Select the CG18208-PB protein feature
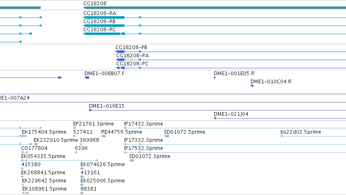Screen dimensions: 346x195 tap(120, 52)
